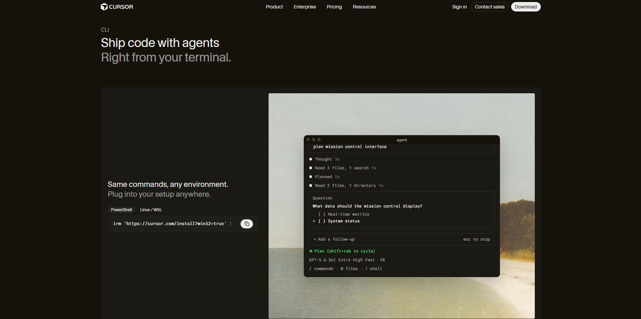Click the question "What data should the mission control display?"
The width and height of the screenshot is (641, 319).
tap(367, 206)
